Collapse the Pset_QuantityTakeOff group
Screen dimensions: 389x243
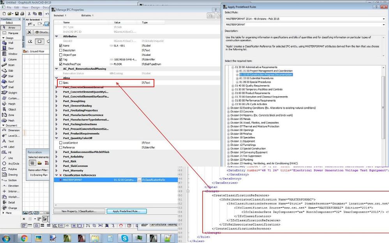pyautogui.click(x=56, y=138)
